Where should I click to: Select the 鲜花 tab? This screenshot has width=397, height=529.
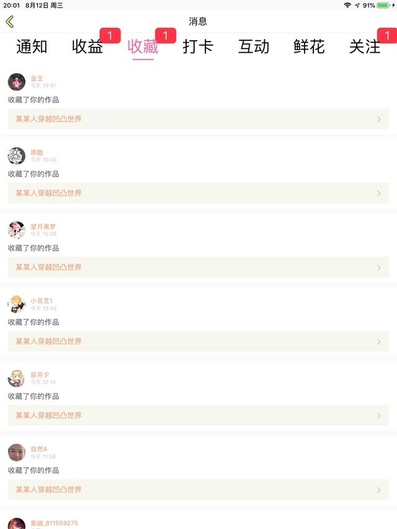point(310,47)
